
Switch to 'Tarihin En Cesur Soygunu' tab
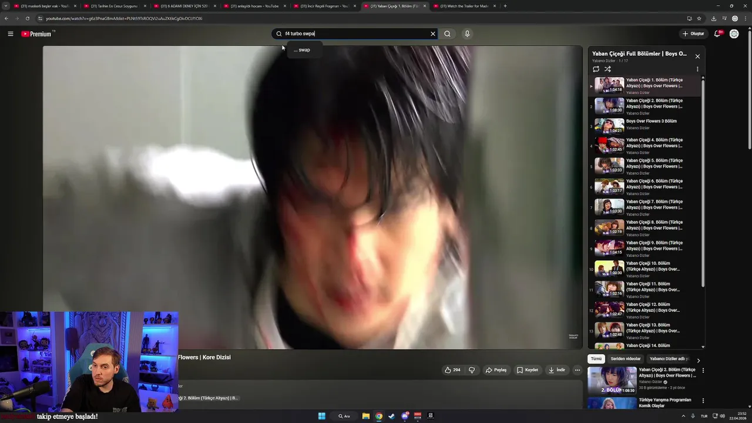115,6
